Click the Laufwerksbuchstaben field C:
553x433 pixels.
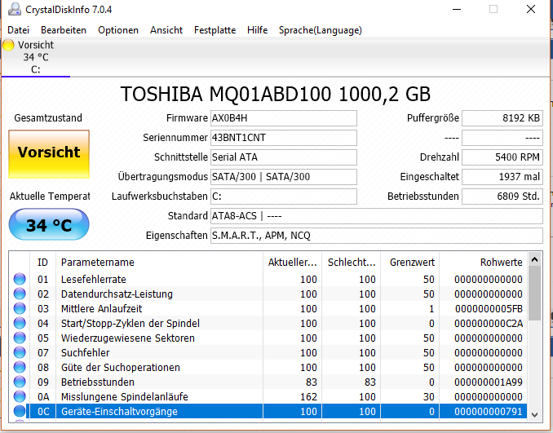point(284,197)
